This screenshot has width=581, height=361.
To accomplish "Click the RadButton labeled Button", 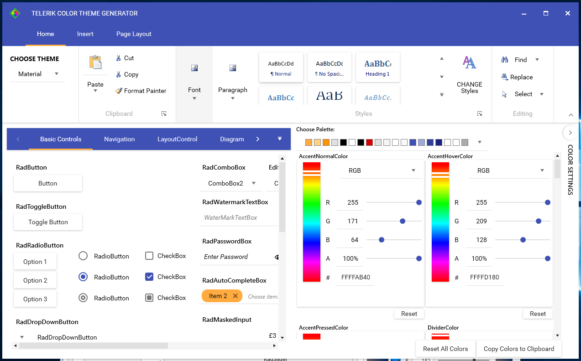I will click(48, 183).
